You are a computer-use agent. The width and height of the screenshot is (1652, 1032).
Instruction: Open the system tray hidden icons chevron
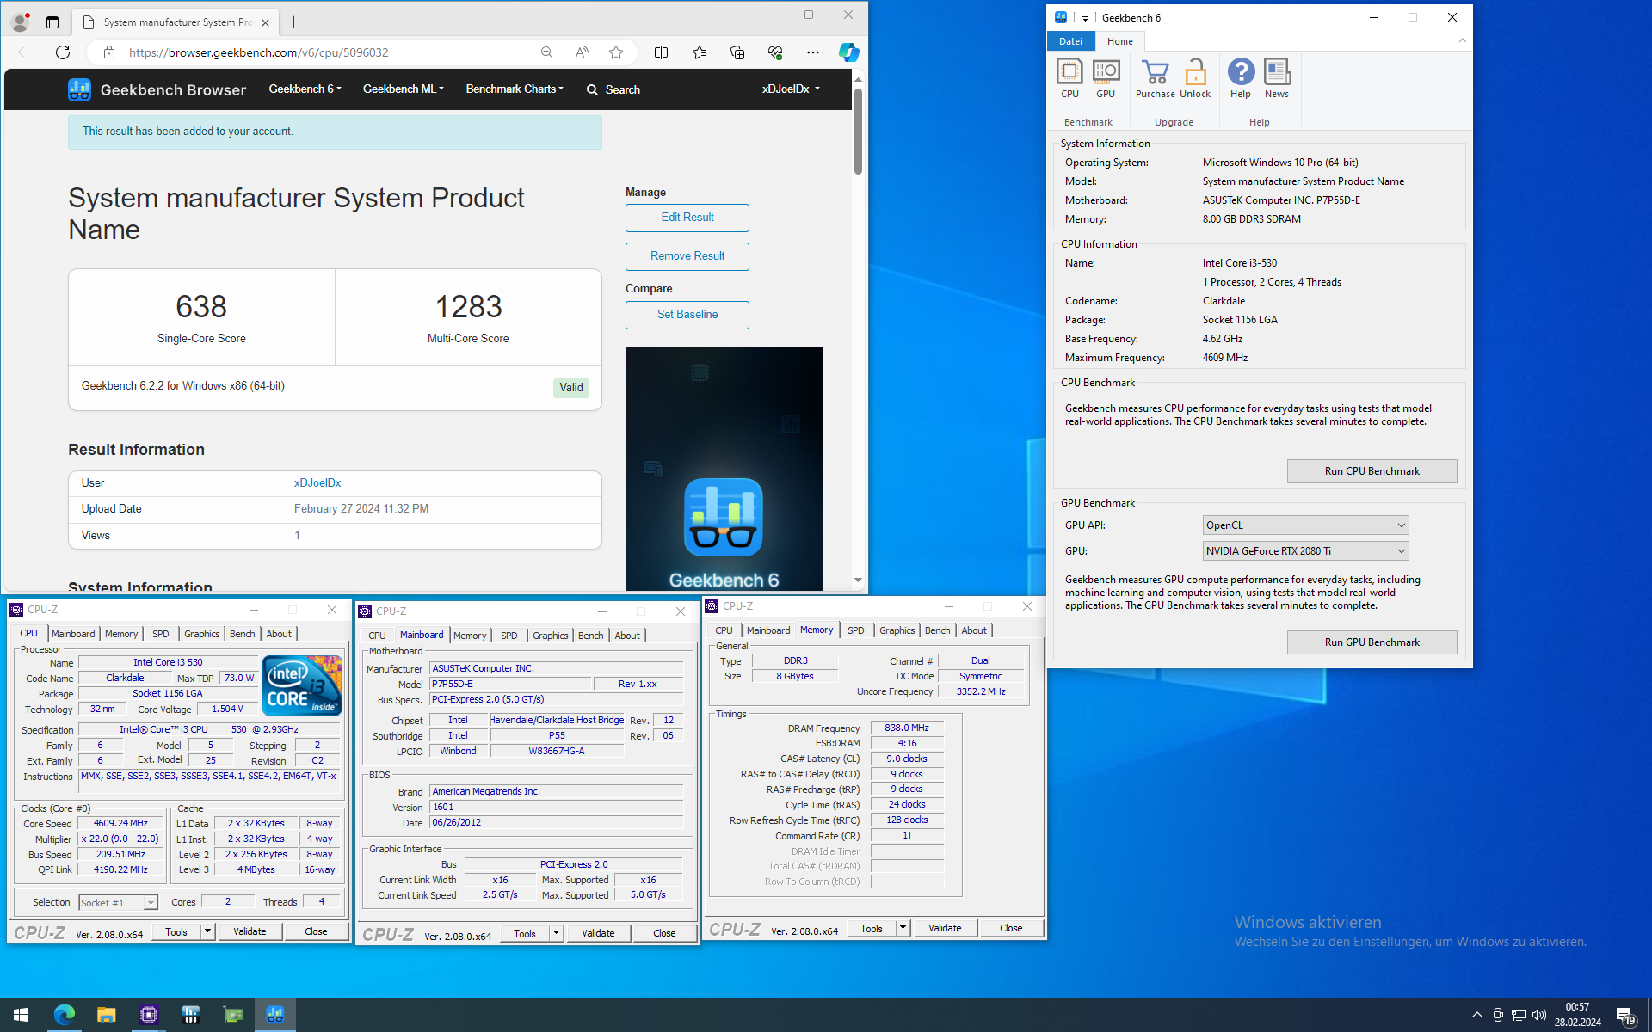1477,1016
